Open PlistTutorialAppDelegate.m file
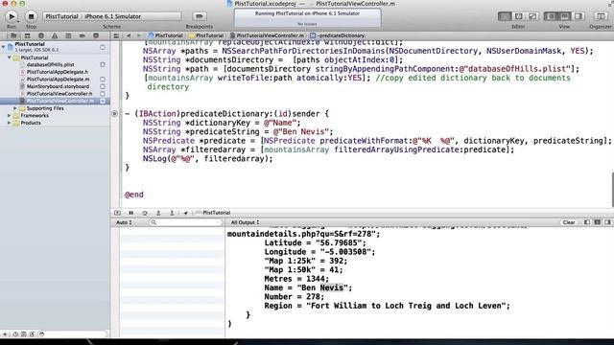 [x=58, y=79]
